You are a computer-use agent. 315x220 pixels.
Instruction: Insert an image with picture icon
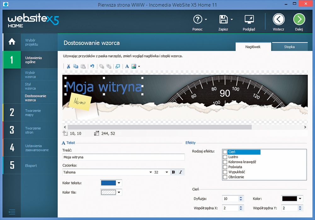coord(134,66)
